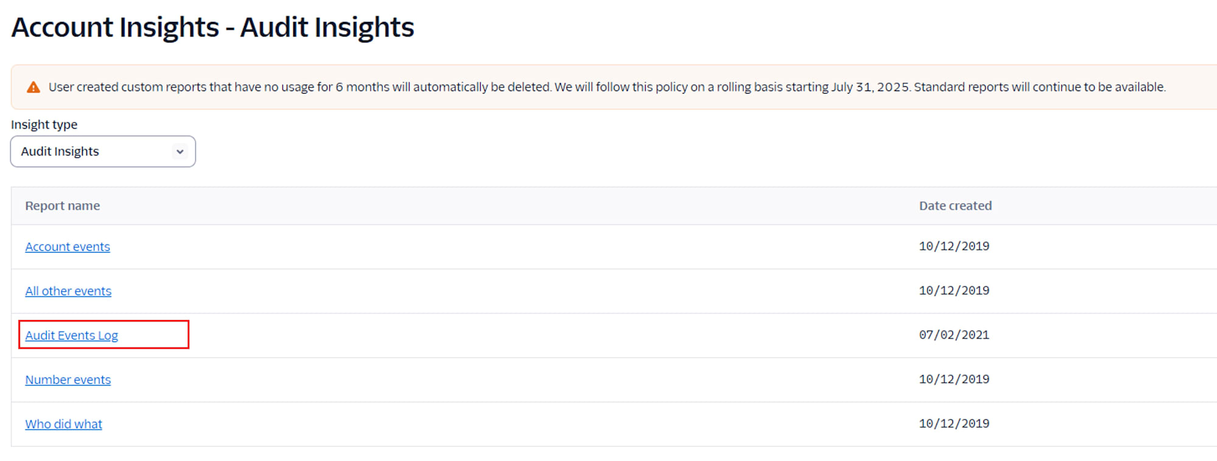Click the date beside All other events
The width and height of the screenshot is (1217, 461).
[x=954, y=290]
